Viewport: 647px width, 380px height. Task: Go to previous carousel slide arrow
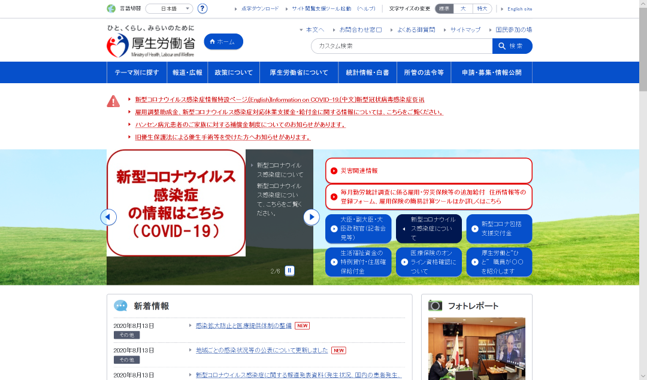click(x=108, y=217)
